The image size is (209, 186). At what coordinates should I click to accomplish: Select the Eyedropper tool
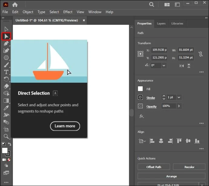(x=6, y=108)
